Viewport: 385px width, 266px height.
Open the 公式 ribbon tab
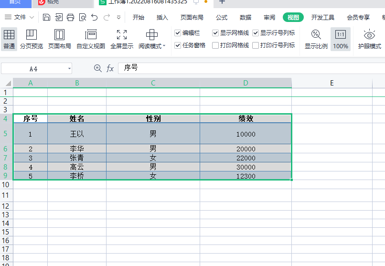point(222,17)
